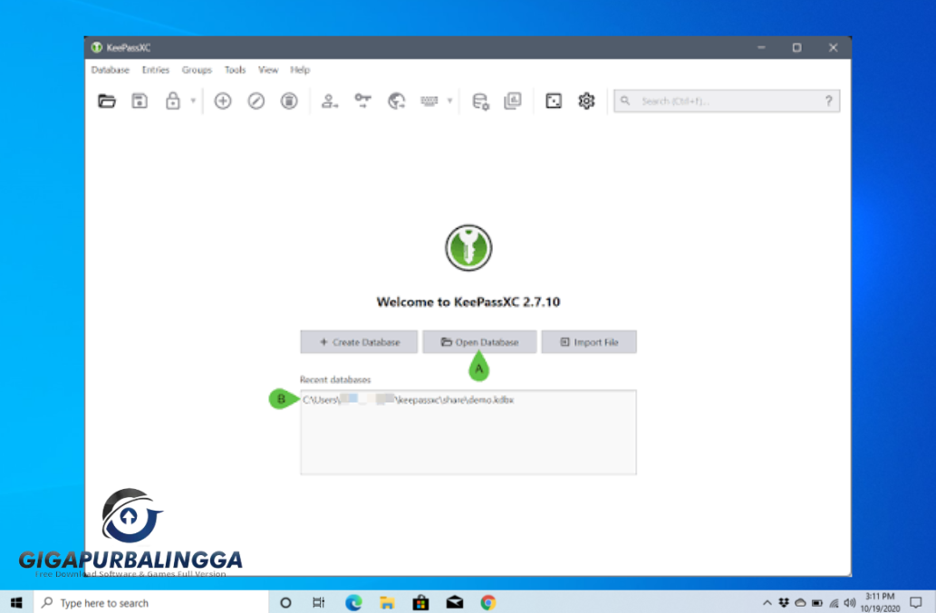Copy URL using the globe icon
Viewport: 936px width, 613px height.
(x=396, y=101)
